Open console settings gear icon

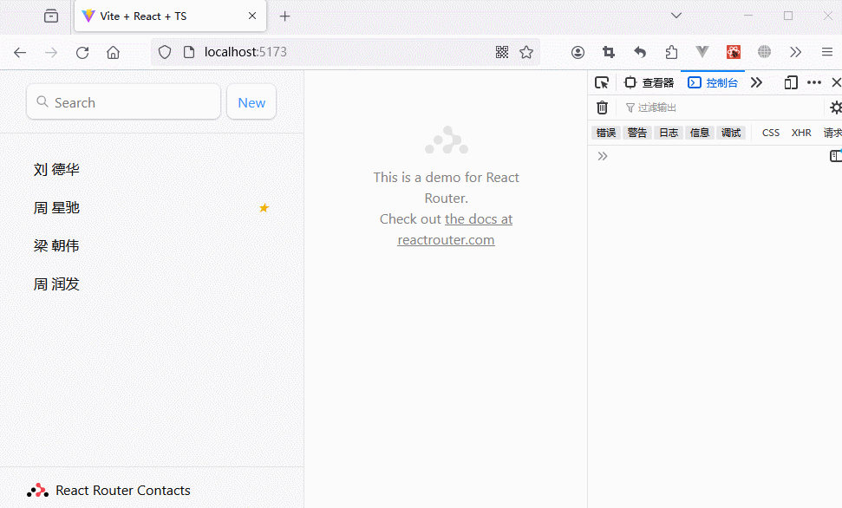[x=835, y=107]
